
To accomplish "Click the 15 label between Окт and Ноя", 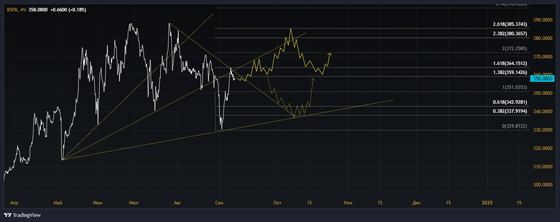I will click(309, 203).
